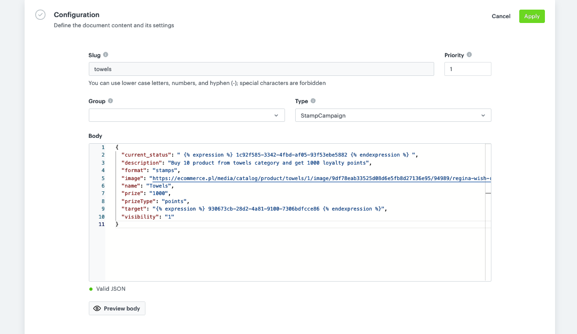Screen dimensions: 577x334
Task: Click line number 5 in the editor
Action: point(102,177)
